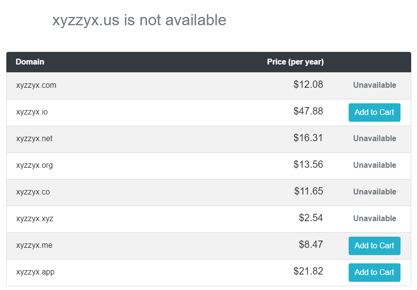This screenshot has width=417, height=290.
Task: Click the Price (per year) column header
Action: (295, 62)
